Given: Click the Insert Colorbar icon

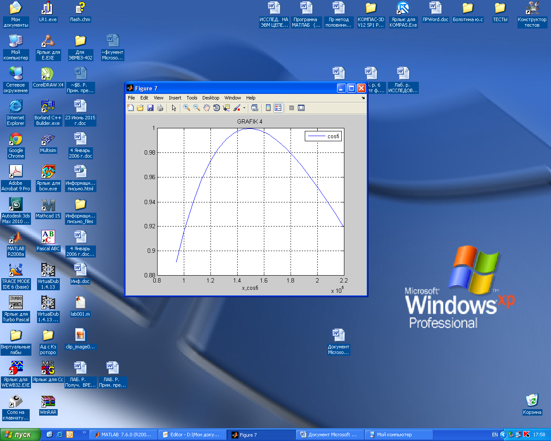Looking at the screenshot, I should pyautogui.click(x=268, y=108).
